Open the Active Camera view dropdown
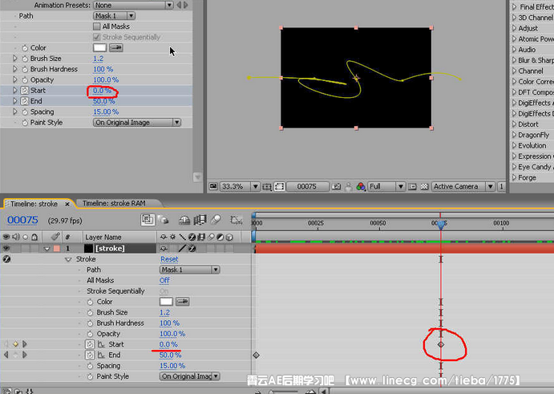The image size is (554, 394). (x=463, y=186)
